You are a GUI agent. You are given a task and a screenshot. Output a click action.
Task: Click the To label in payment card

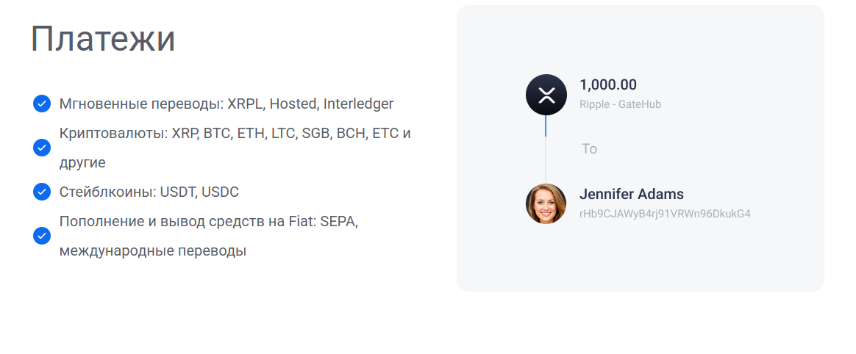coord(589,149)
